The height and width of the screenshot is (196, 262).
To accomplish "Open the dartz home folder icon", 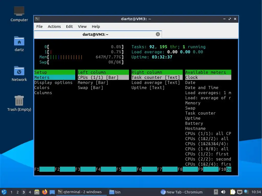I will pyautogui.click(x=19, y=44).
